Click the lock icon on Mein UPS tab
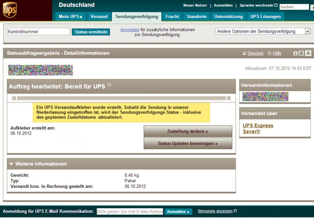This screenshot has height=218, width=314. tap(81, 17)
